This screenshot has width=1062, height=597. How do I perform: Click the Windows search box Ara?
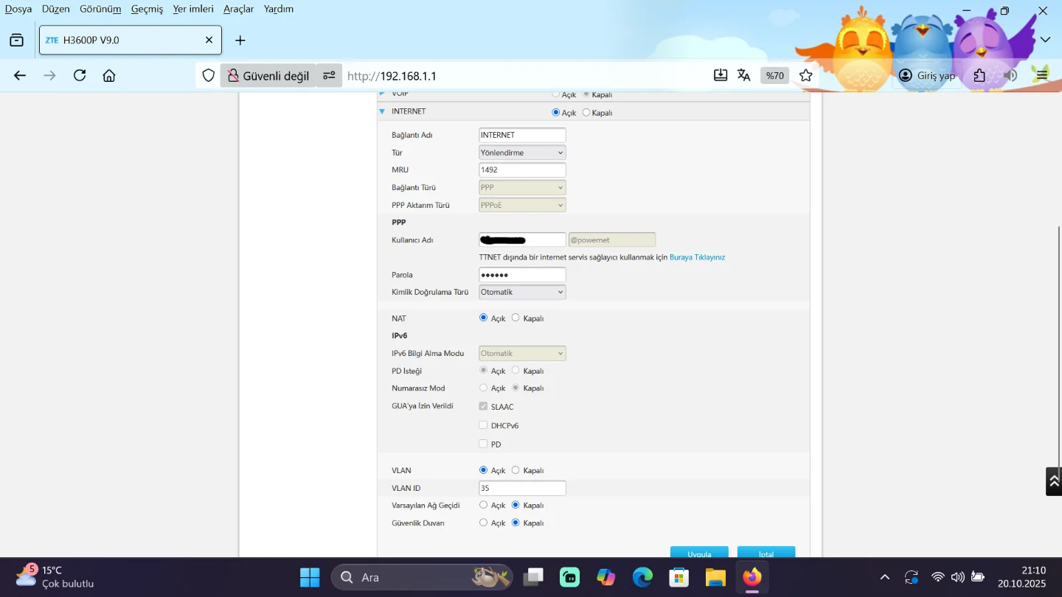[x=422, y=577]
